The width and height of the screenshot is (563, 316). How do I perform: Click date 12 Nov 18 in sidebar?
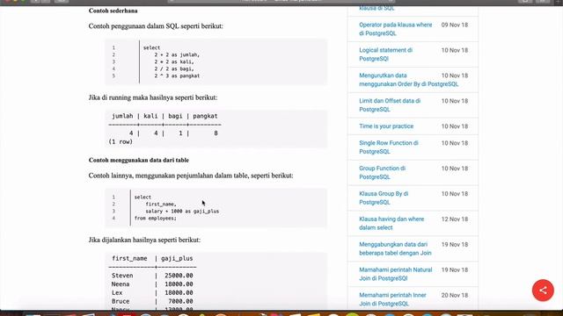coord(455,219)
